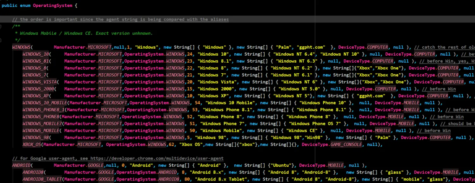475x183 pixels.
Task: Select the WINDOWS_MOBILE7 enum constant
Action: pos(42,124)
